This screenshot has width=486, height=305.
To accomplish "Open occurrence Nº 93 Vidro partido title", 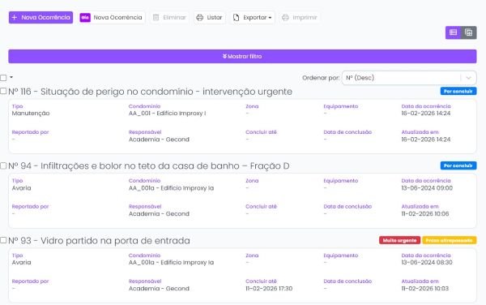I will pos(99,240).
